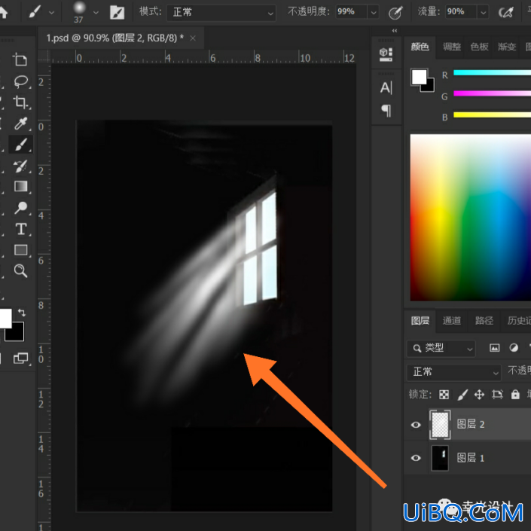This screenshot has height=531, width=531.
Task: Hide layer 图层 1 with eye icon
Action: point(416,458)
